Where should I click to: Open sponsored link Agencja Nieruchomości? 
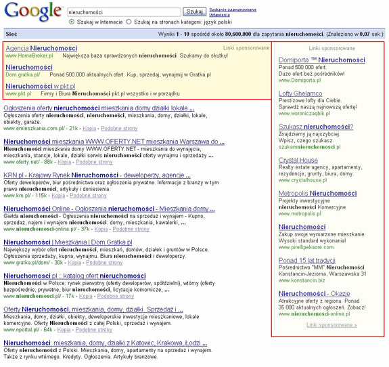pyautogui.click(x=41, y=48)
